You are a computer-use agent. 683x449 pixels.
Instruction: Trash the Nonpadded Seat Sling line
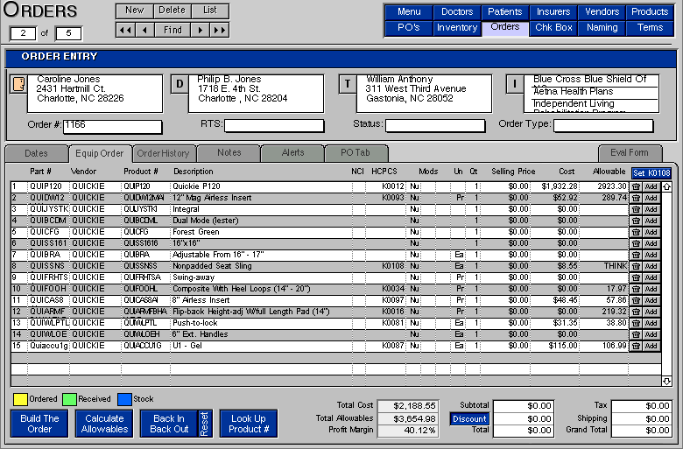(x=636, y=266)
